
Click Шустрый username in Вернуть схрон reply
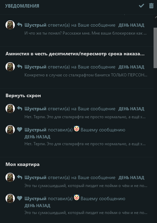pos(35,109)
